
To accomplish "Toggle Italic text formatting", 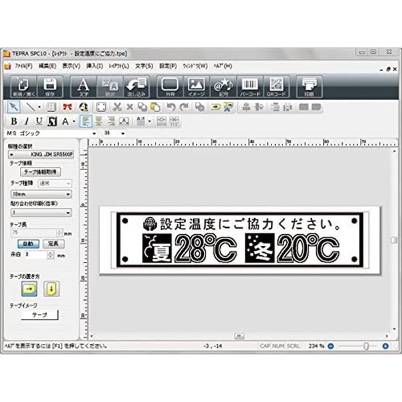I will [26, 121].
